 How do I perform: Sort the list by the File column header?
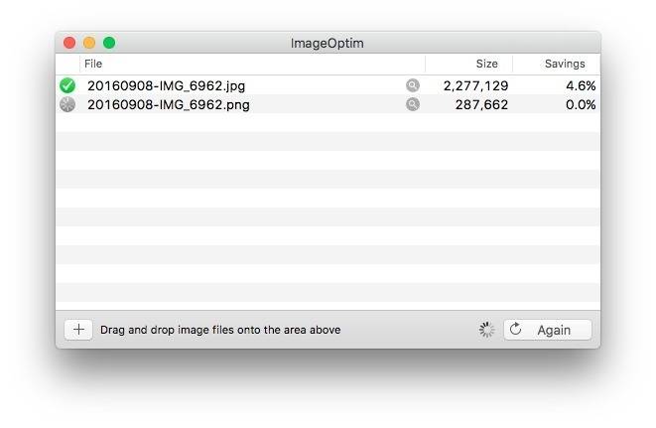pyautogui.click(x=252, y=64)
